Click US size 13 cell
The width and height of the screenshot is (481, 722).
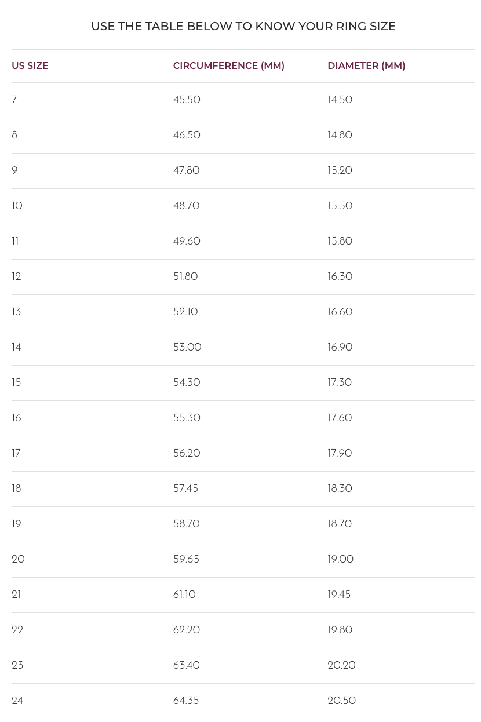[16, 312]
